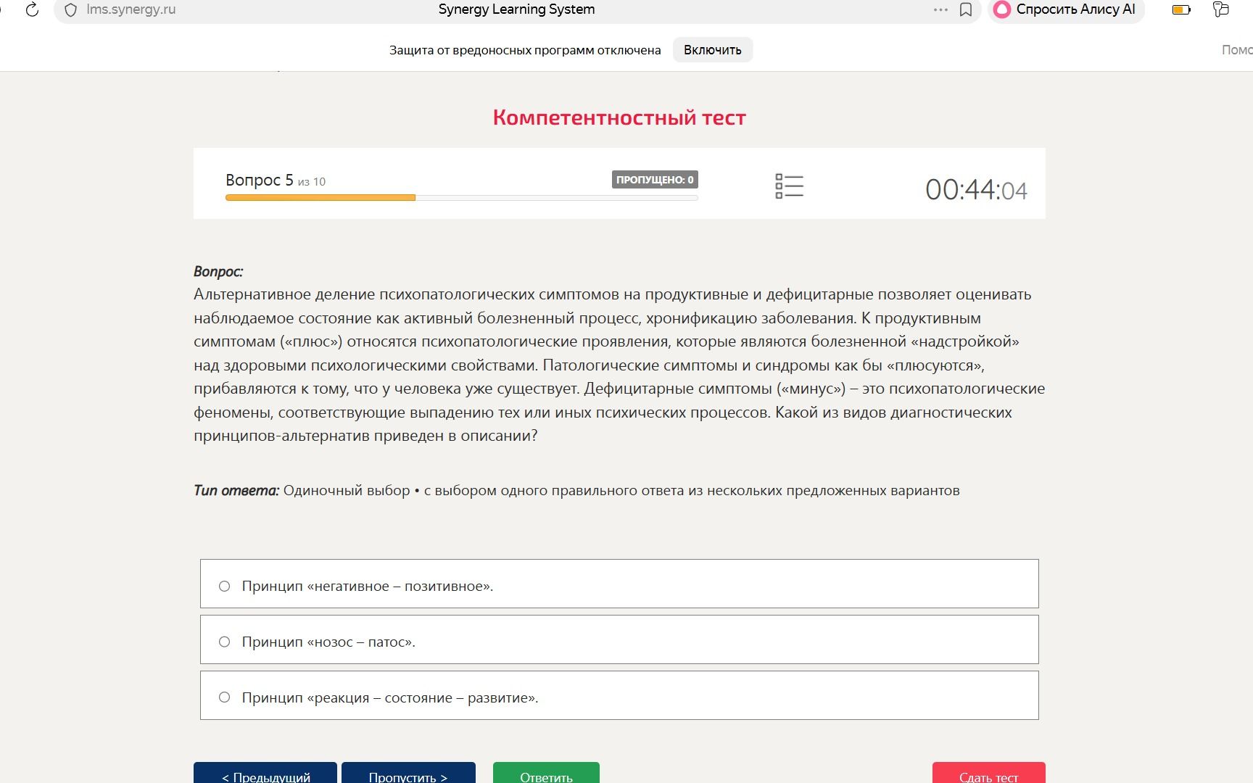
Task: Click the battery saver icon in browser toolbar
Action: (1181, 10)
